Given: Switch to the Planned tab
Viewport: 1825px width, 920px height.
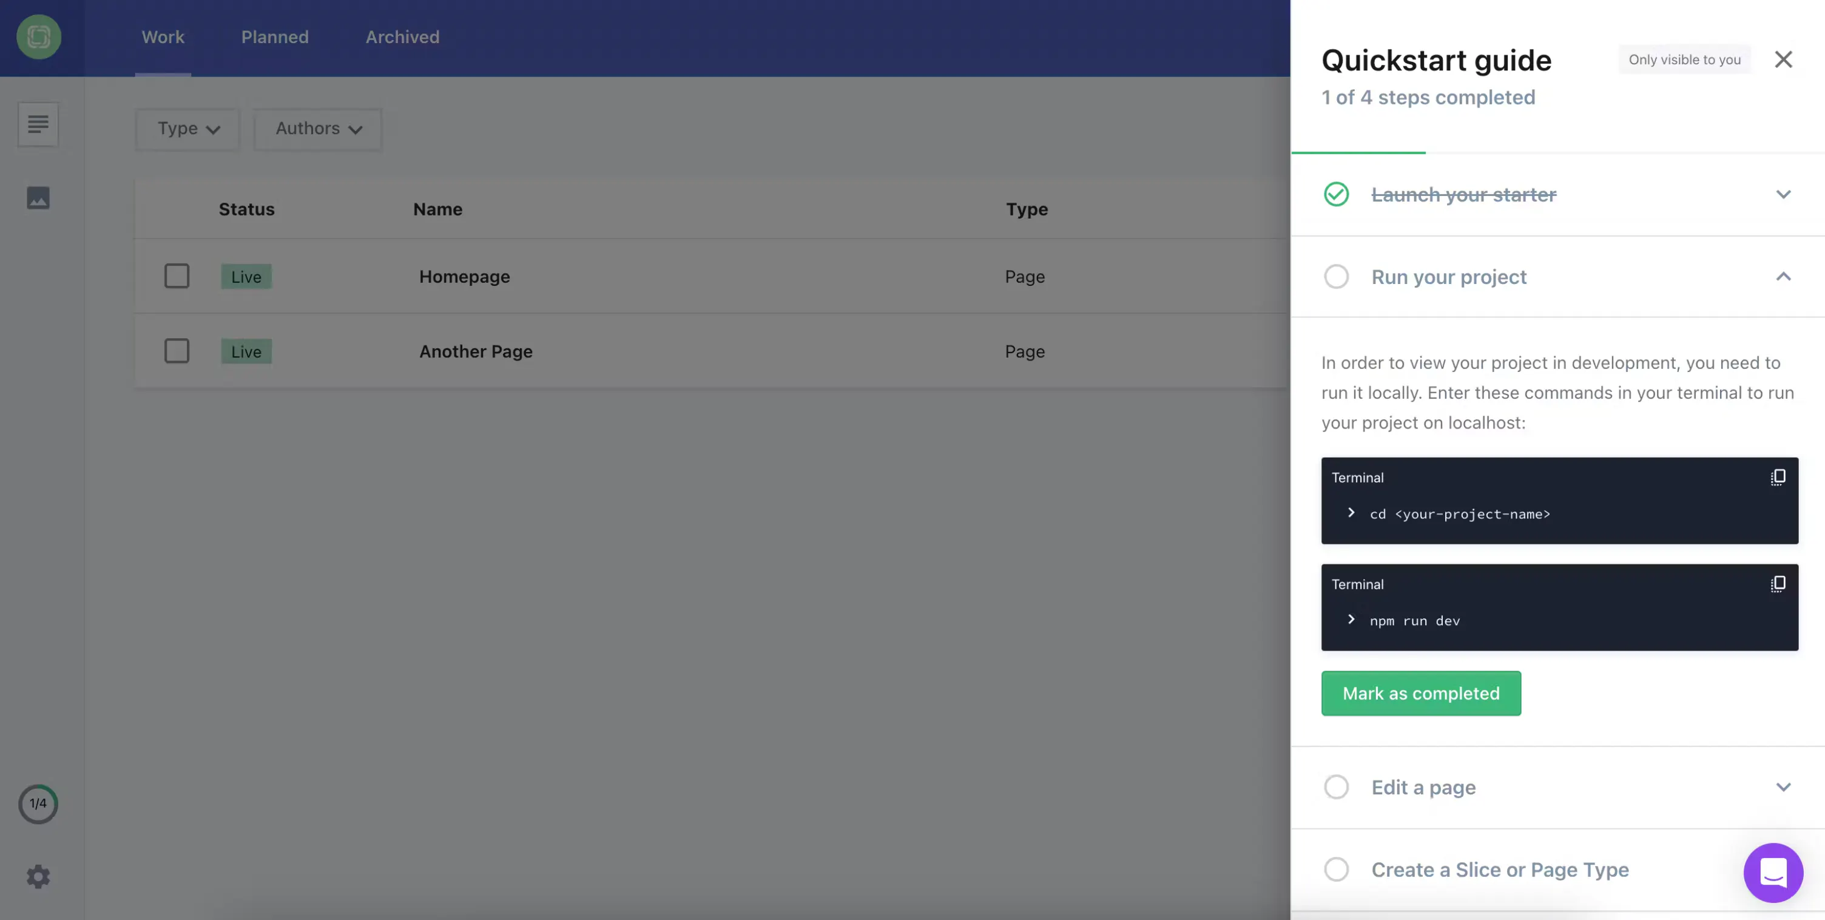Looking at the screenshot, I should (x=275, y=38).
